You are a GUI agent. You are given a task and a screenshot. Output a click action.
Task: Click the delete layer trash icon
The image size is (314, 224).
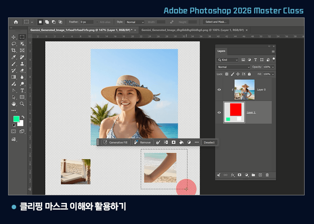(267, 175)
